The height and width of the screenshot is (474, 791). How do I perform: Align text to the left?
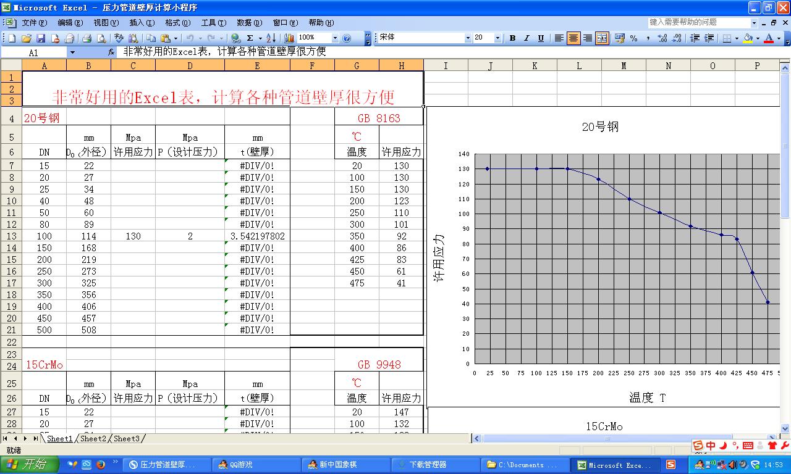(559, 38)
